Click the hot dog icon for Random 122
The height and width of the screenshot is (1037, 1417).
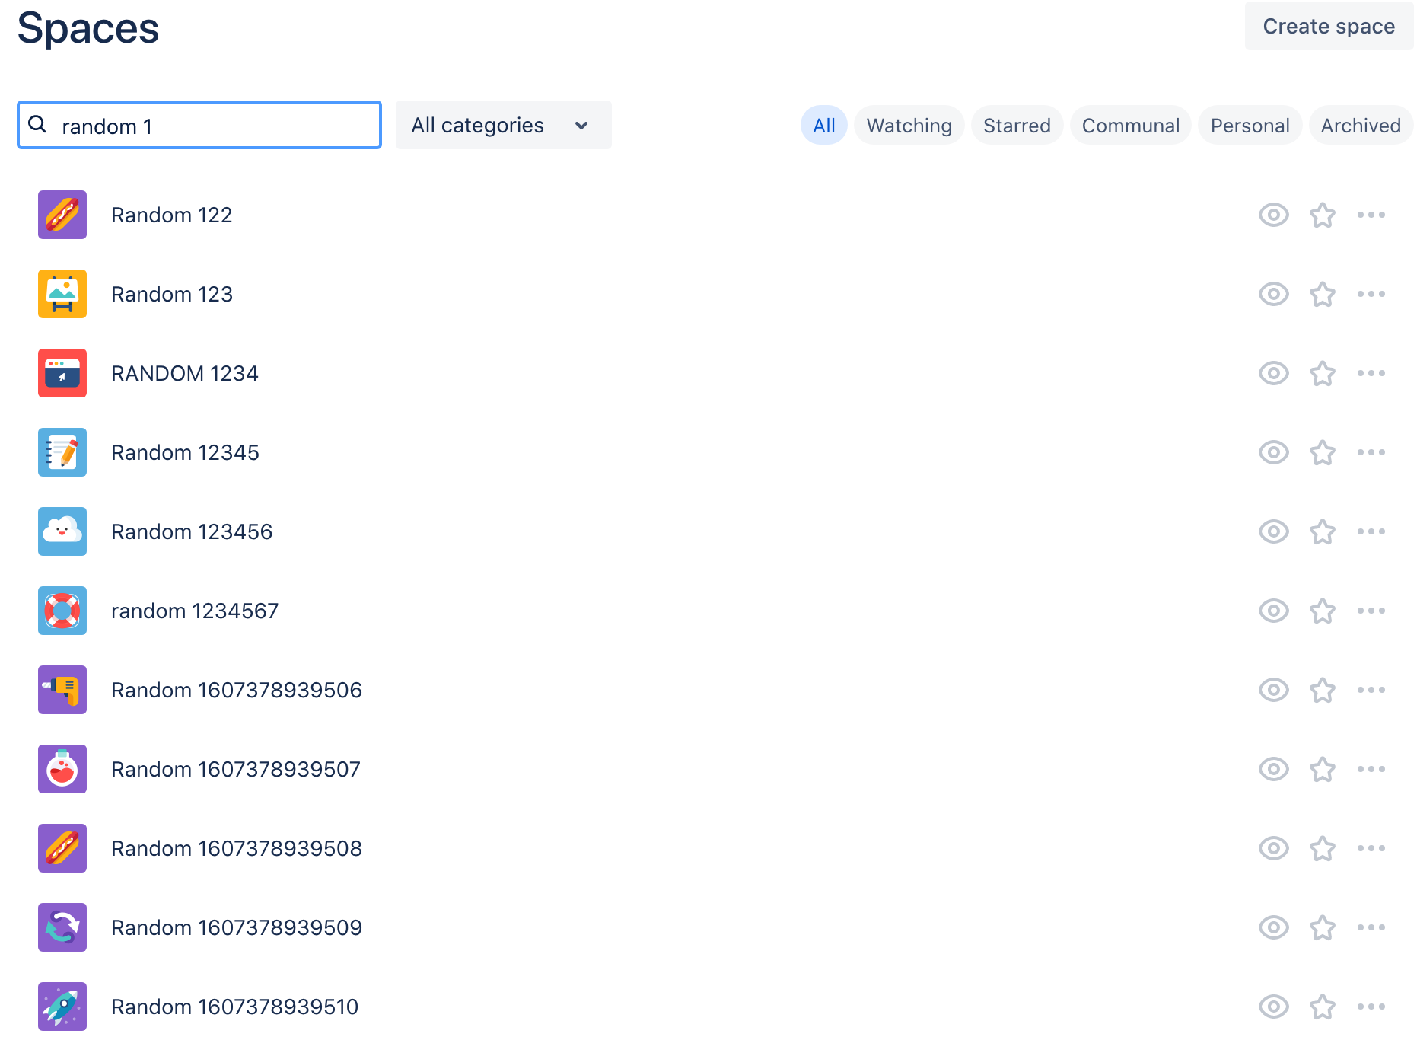pyautogui.click(x=62, y=215)
